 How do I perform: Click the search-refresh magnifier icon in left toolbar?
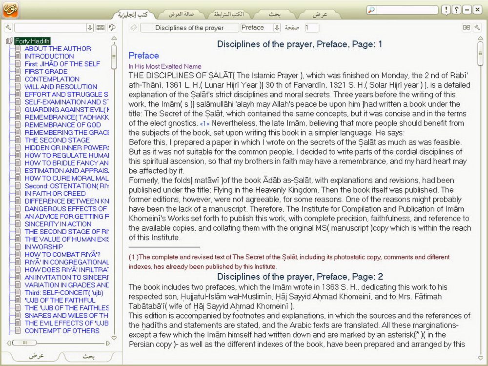tap(112, 28)
